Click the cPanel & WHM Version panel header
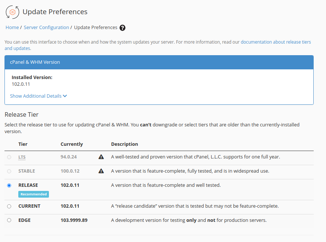The height and width of the screenshot is (242, 326). click(x=159, y=62)
